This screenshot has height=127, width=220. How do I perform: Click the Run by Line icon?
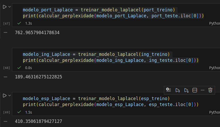(x=169, y=90)
